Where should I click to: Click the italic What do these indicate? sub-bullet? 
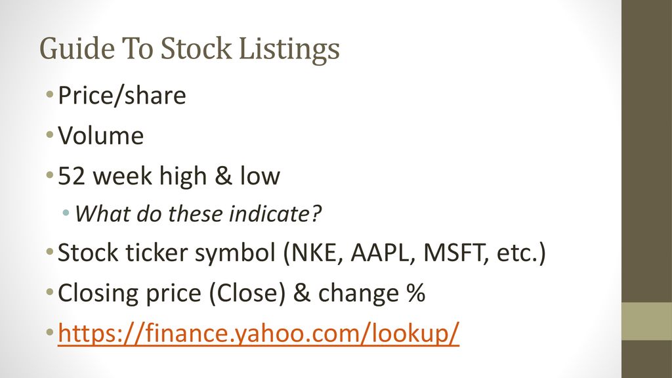[198, 213]
